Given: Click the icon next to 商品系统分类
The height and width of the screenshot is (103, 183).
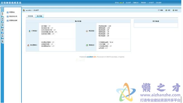Looking at the screenshot, I should (8, 16).
